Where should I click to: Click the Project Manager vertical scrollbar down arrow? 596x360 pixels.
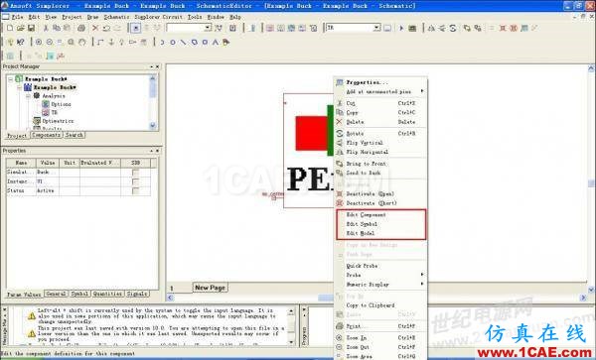pyautogui.click(x=153, y=126)
